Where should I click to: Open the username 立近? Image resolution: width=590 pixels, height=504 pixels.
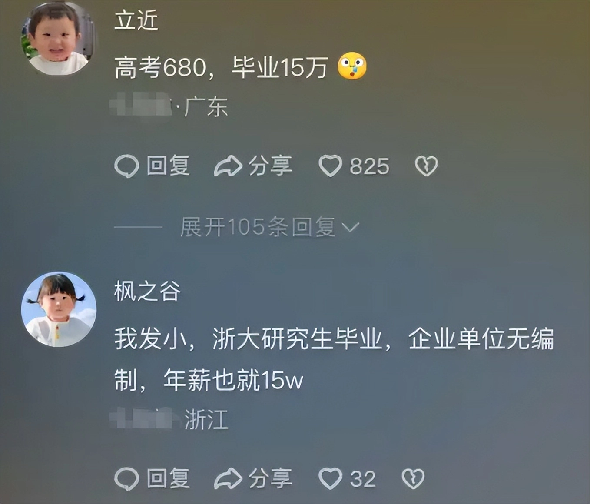tap(136, 20)
